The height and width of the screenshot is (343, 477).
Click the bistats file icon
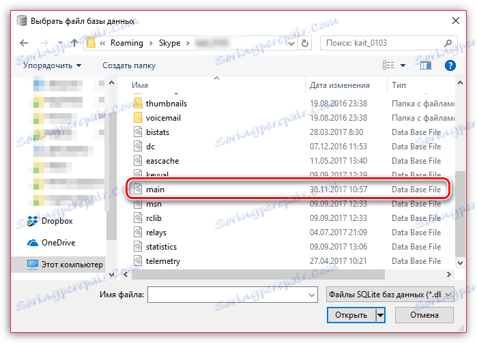pos(138,132)
